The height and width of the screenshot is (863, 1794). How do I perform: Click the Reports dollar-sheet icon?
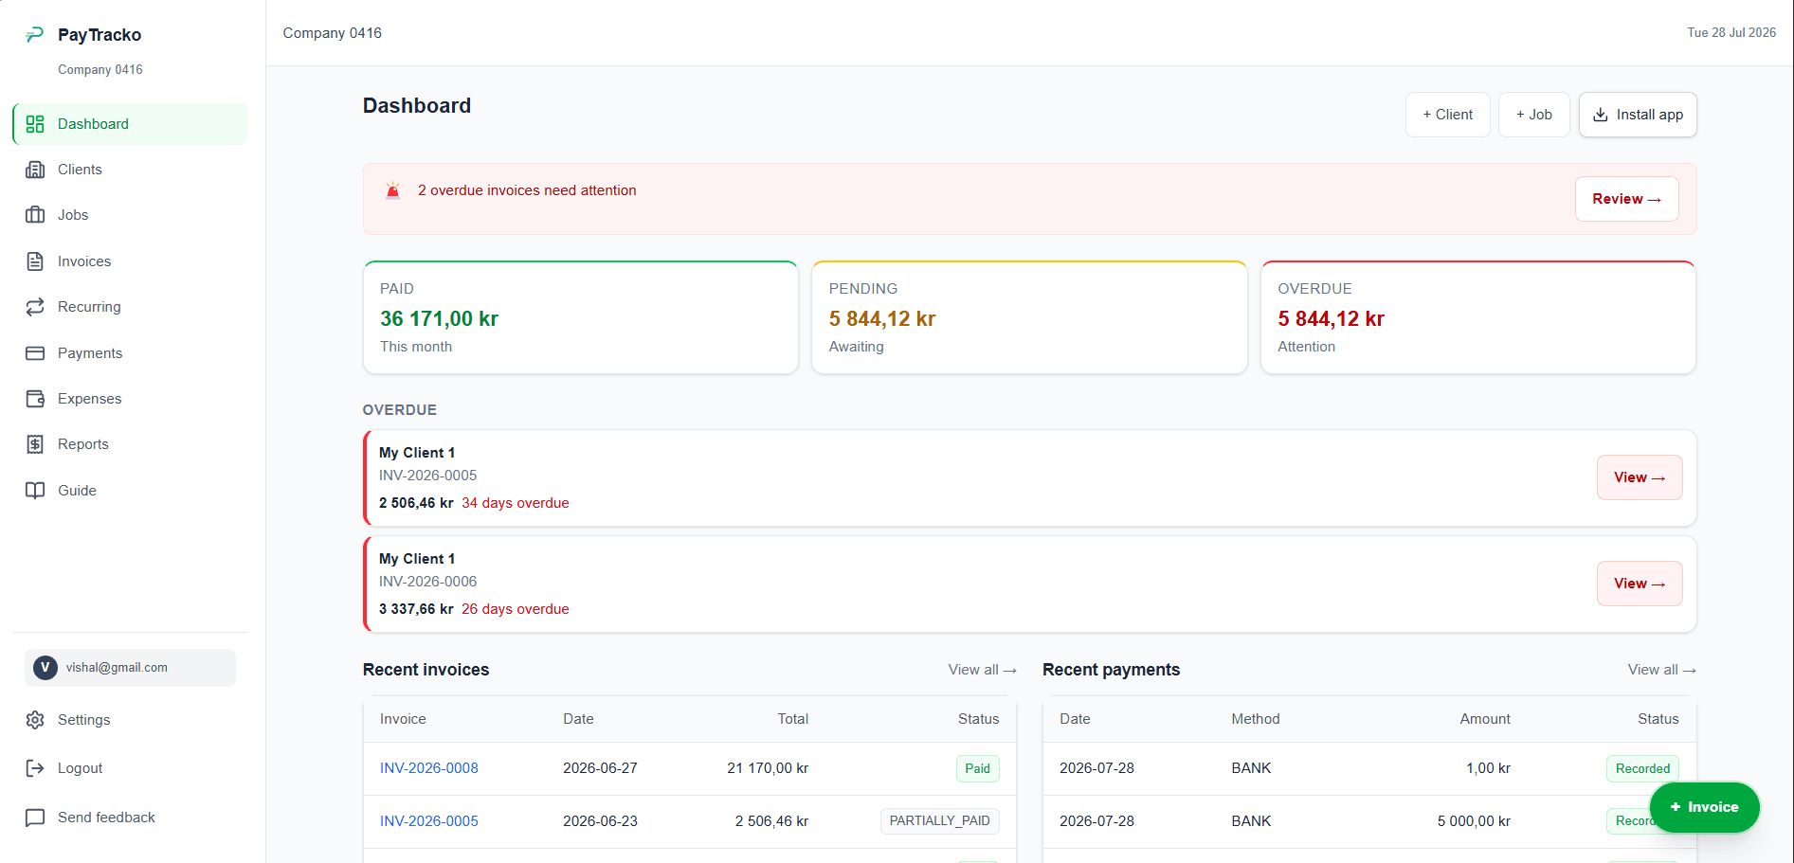[x=35, y=444]
